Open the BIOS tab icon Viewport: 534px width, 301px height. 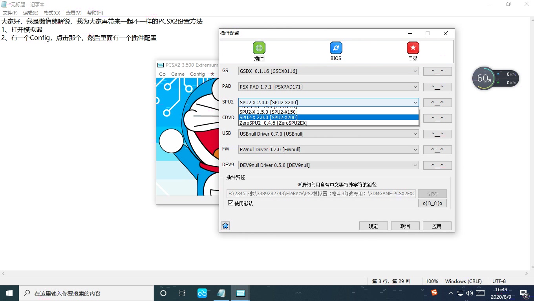(x=336, y=48)
